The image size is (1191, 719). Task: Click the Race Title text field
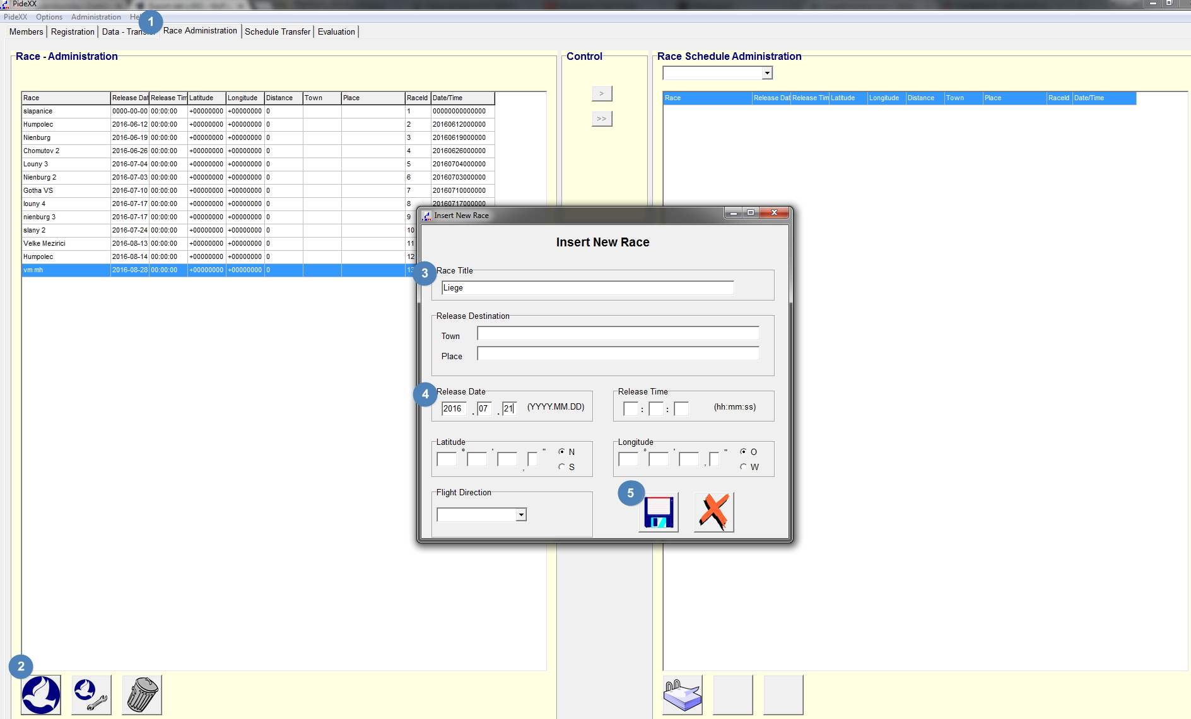[x=587, y=288]
